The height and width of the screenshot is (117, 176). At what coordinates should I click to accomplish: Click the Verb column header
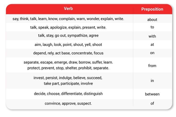click(x=68, y=9)
